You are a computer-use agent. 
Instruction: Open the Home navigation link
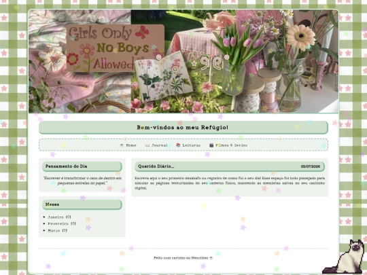click(128, 145)
